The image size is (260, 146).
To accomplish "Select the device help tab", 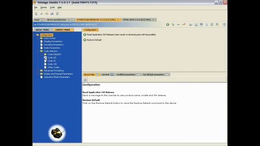I will (x=89, y=75).
